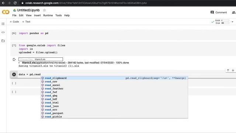The height and width of the screenshot is (133, 236).
Task: Click the read_excel suggestion cube icon
Action: (x=43, y=85)
